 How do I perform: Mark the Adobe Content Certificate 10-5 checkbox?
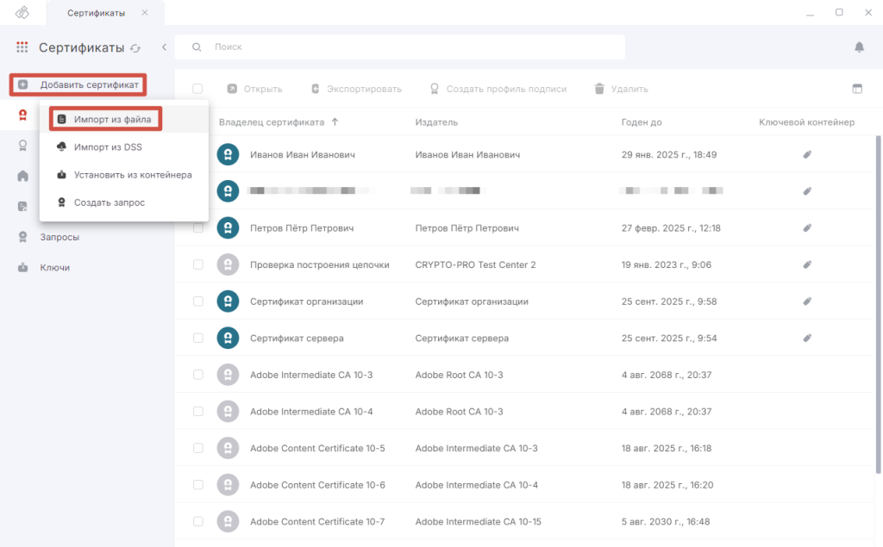tap(198, 448)
